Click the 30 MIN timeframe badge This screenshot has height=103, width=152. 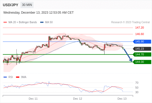click(27, 5)
